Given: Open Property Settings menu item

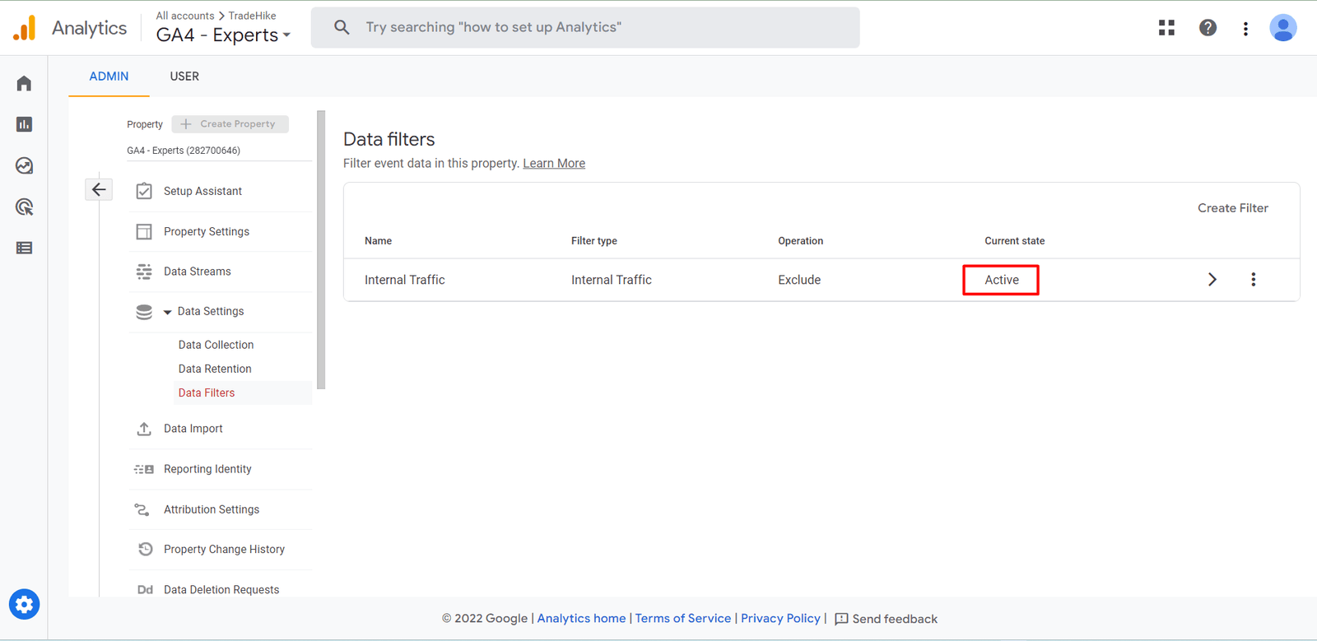Looking at the screenshot, I should 207,231.
